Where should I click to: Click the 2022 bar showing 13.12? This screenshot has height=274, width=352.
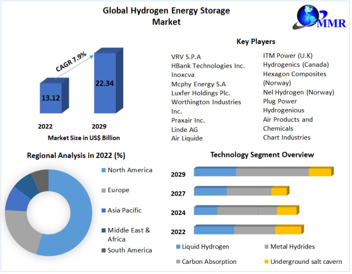(x=51, y=98)
